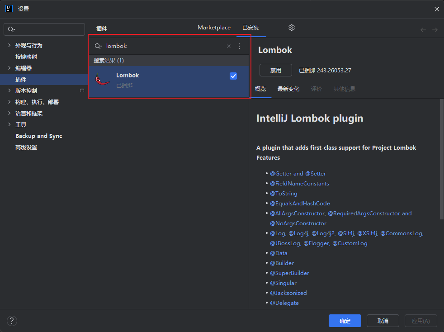The height and width of the screenshot is (332, 444).
Task: Click the navigate back arrow
Action: tap(423, 30)
